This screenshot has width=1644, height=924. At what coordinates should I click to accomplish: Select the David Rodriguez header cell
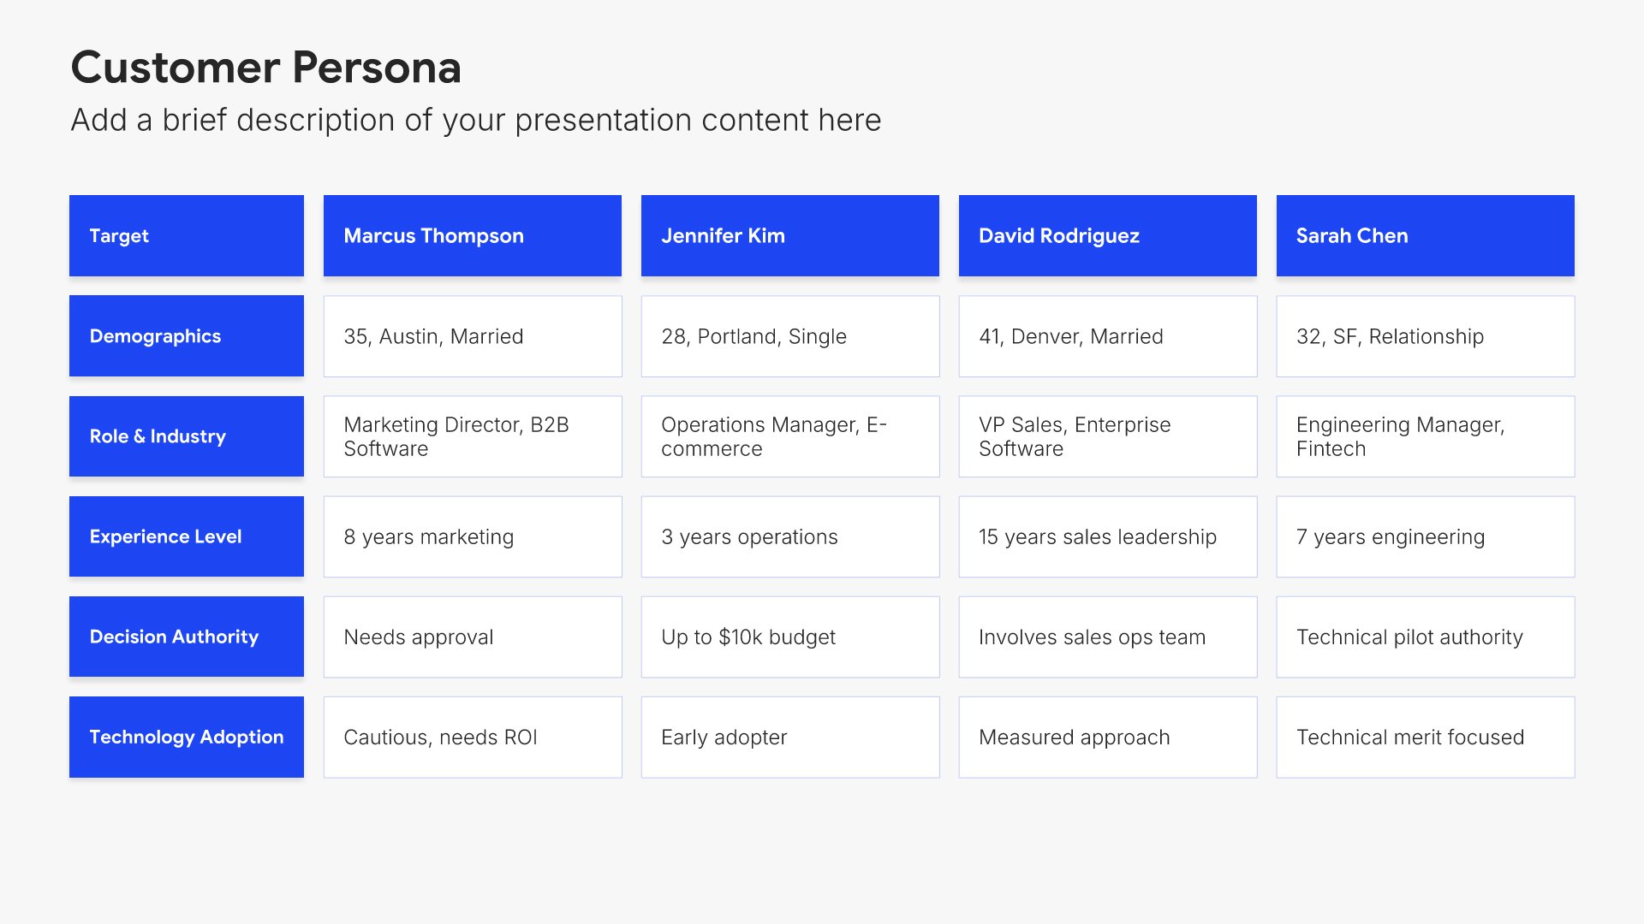coord(1108,235)
